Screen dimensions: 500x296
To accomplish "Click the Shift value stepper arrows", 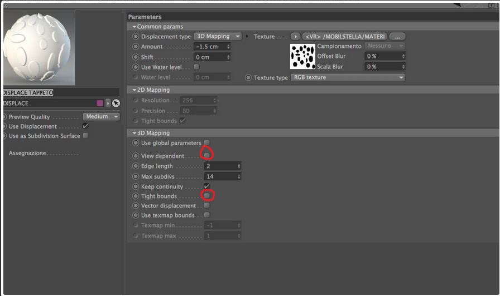I will pyautogui.click(x=228, y=57).
